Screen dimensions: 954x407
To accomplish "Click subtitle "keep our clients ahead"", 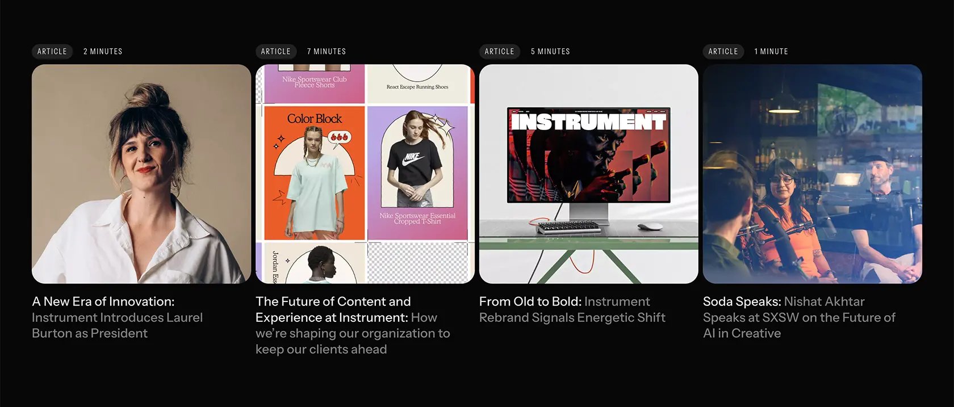I will 321,349.
